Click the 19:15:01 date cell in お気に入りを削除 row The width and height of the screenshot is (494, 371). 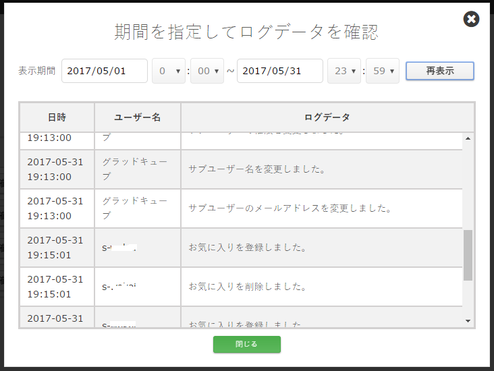pyautogui.click(x=55, y=287)
